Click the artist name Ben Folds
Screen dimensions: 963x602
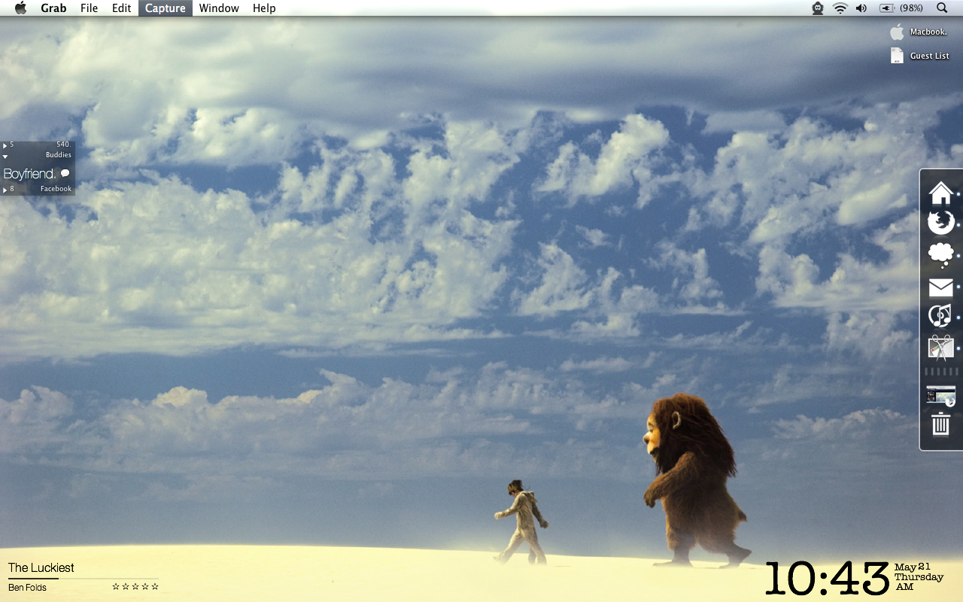[27, 587]
